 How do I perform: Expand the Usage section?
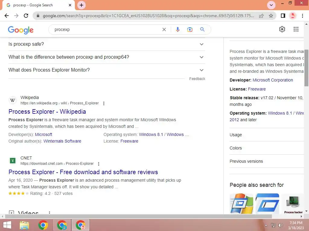tap(267, 135)
